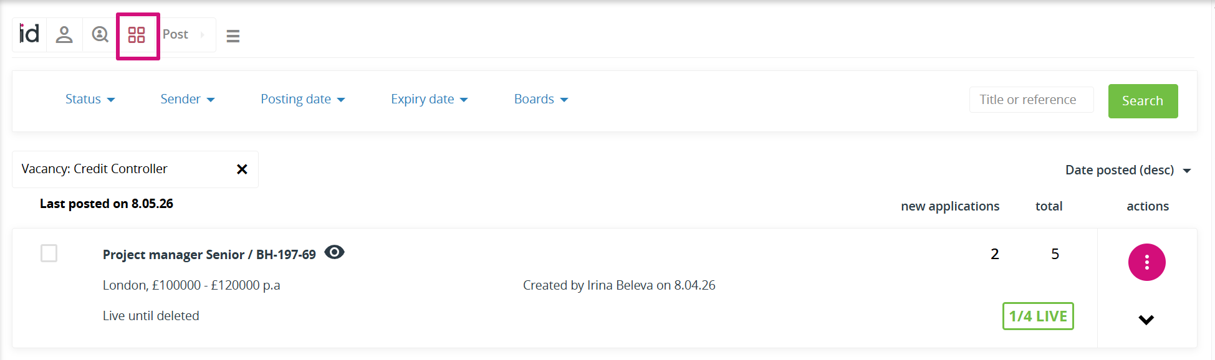Screen dimensions: 1215x360
Task: Remove the Credit Controller vacancy filter
Action: coord(242,169)
